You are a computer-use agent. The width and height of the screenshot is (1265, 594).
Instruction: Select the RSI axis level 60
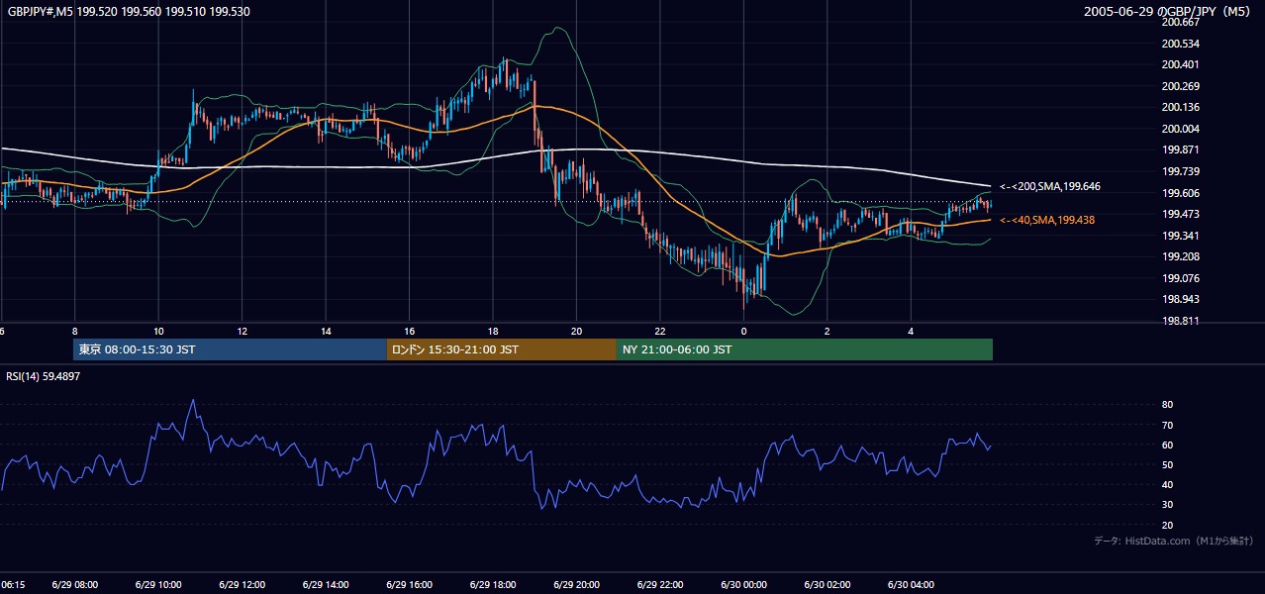(1167, 445)
